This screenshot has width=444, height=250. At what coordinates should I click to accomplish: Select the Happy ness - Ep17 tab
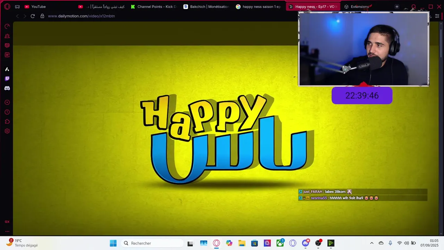[313, 7]
